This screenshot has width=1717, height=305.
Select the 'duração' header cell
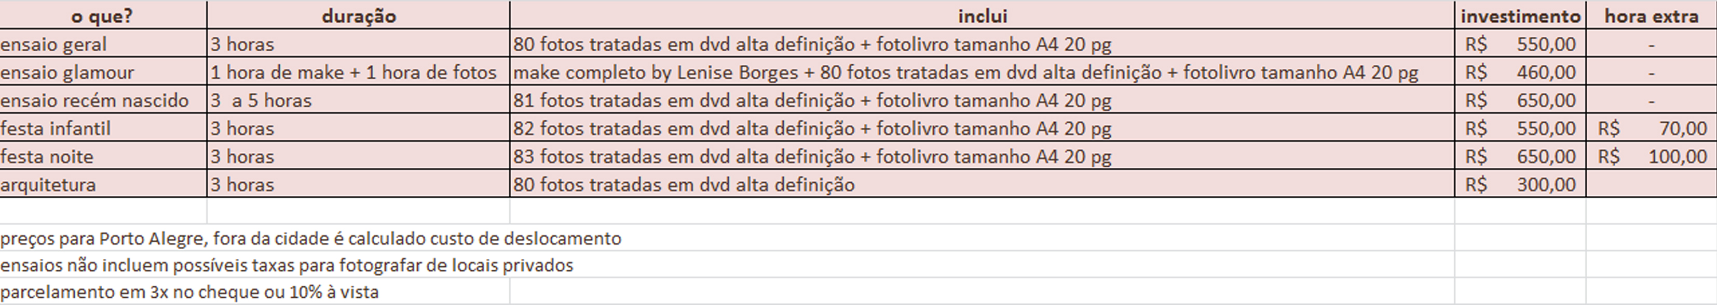tap(359, 16)
